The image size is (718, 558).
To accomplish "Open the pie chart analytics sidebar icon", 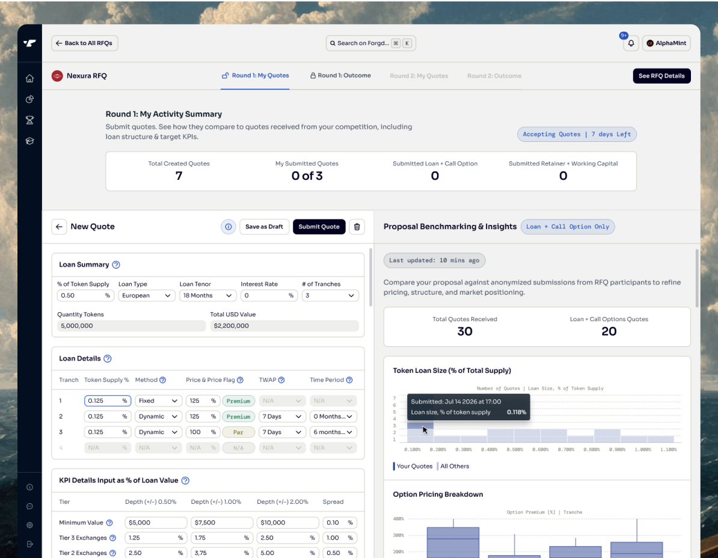I will 29,99.
